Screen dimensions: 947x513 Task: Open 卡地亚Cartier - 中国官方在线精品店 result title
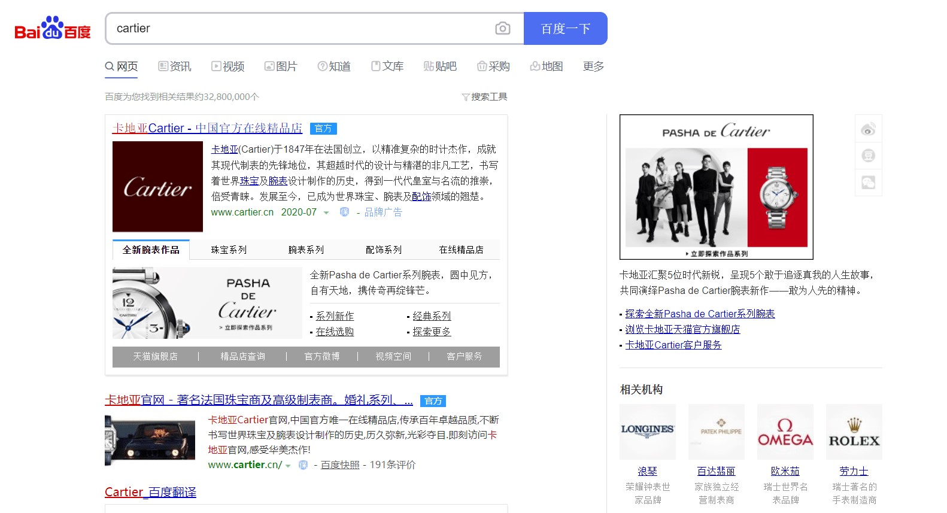[x=207, y=128]
